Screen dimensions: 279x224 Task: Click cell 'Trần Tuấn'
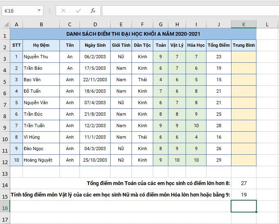tap(41, 126)
